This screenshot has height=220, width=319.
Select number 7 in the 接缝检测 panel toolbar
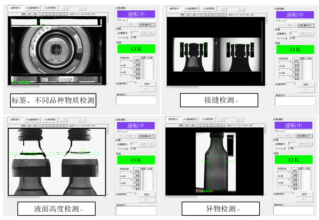pos(225,15)
